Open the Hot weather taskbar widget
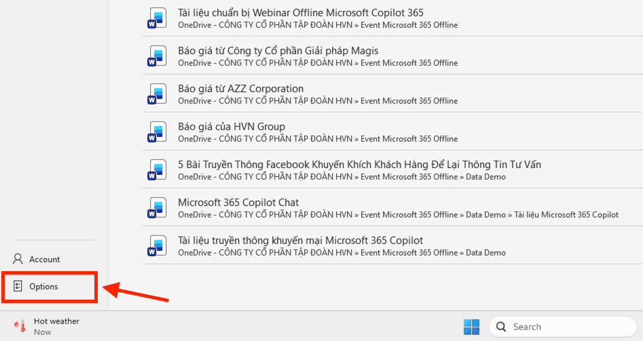 [x=46, y=327]
